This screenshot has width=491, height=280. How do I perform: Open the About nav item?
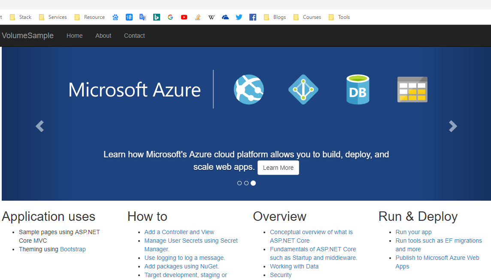tap(103, 36)
